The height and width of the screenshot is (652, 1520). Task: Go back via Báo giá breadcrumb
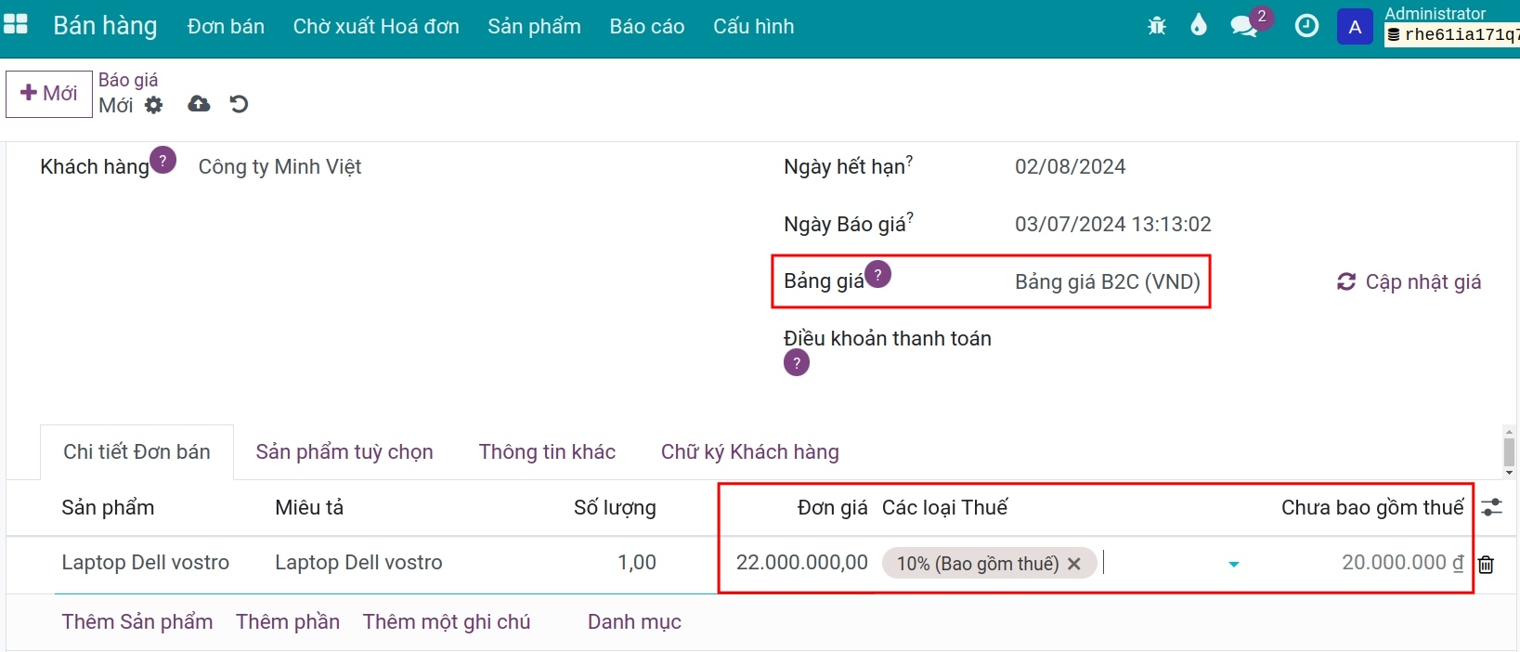coord(128,80)
